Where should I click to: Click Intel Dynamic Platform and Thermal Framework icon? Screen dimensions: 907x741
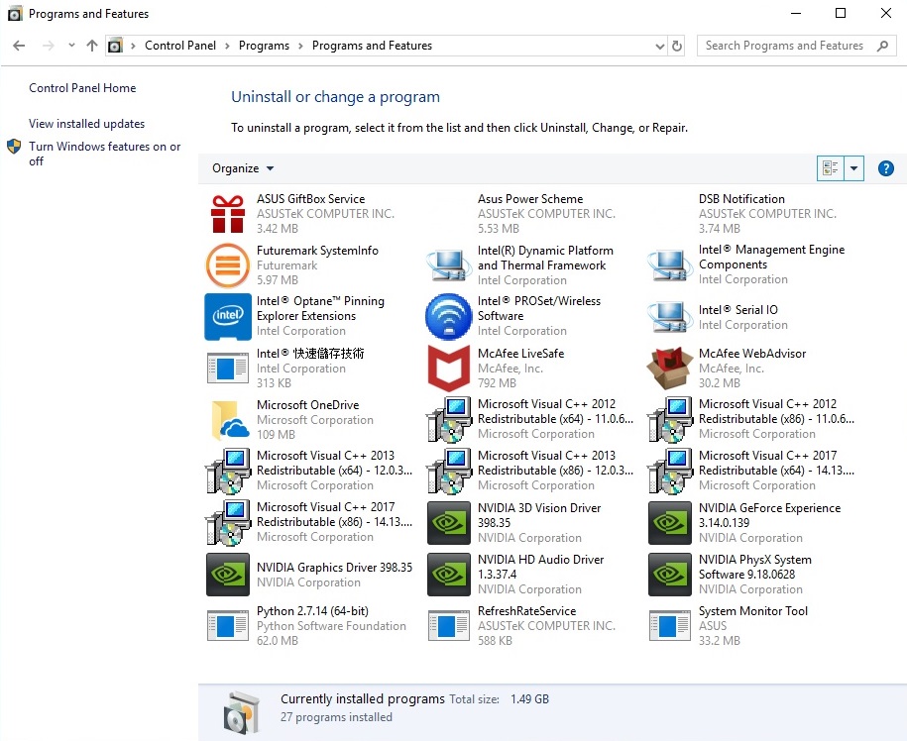click(x=449, y=265)
